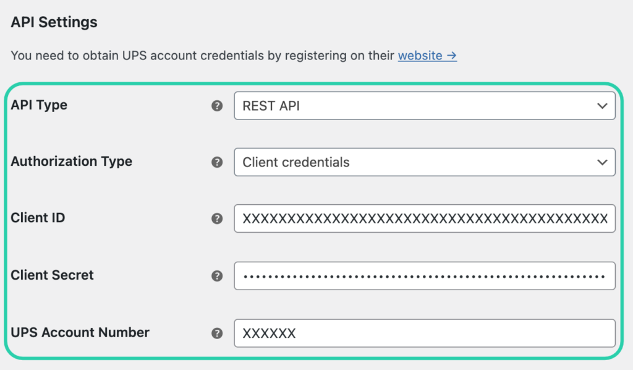This screenshot has height=370, width=633.
Task: Click the chevron arrow on the REST API select
Action: click(x=602, y=106)
